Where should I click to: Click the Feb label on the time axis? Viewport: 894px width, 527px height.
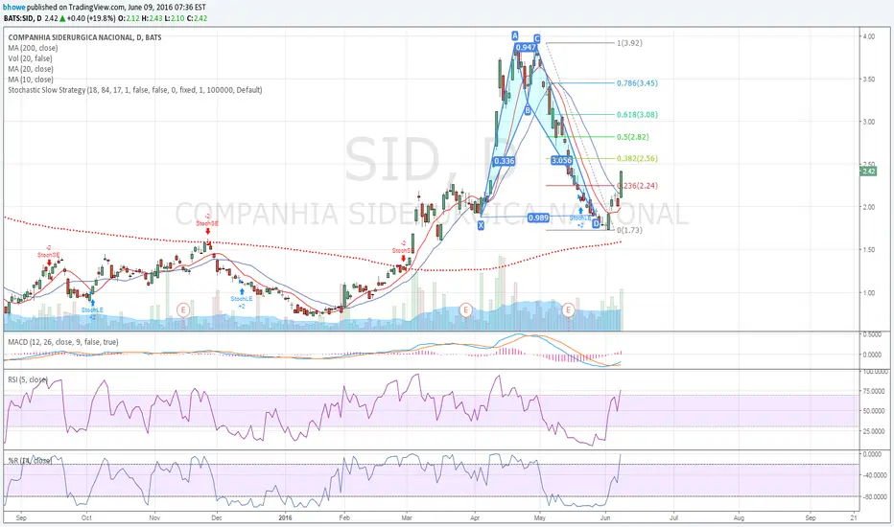click(x=344, y=517)
